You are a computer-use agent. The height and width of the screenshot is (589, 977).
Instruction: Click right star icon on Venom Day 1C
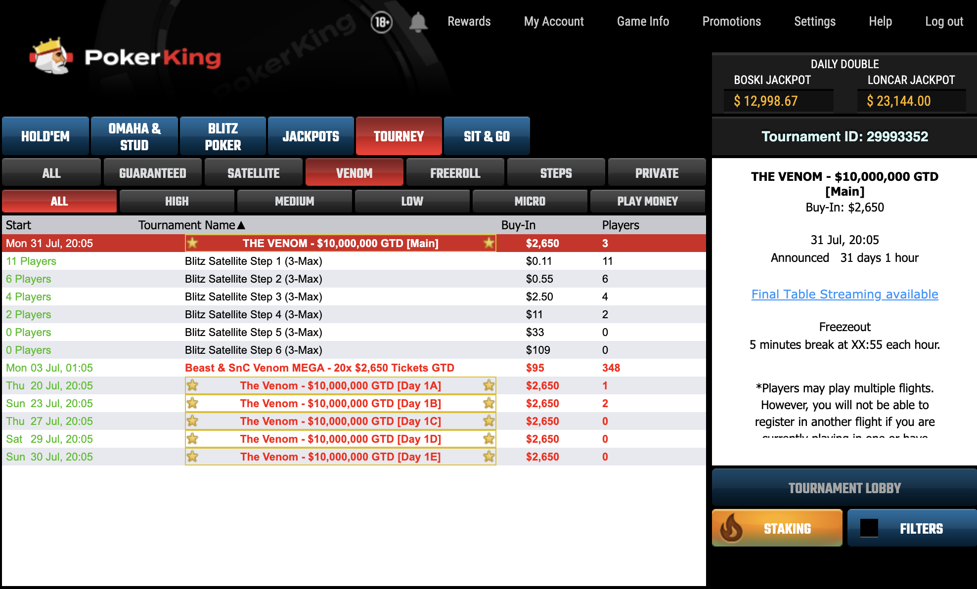pyautogui.click(x=488, y=421)
